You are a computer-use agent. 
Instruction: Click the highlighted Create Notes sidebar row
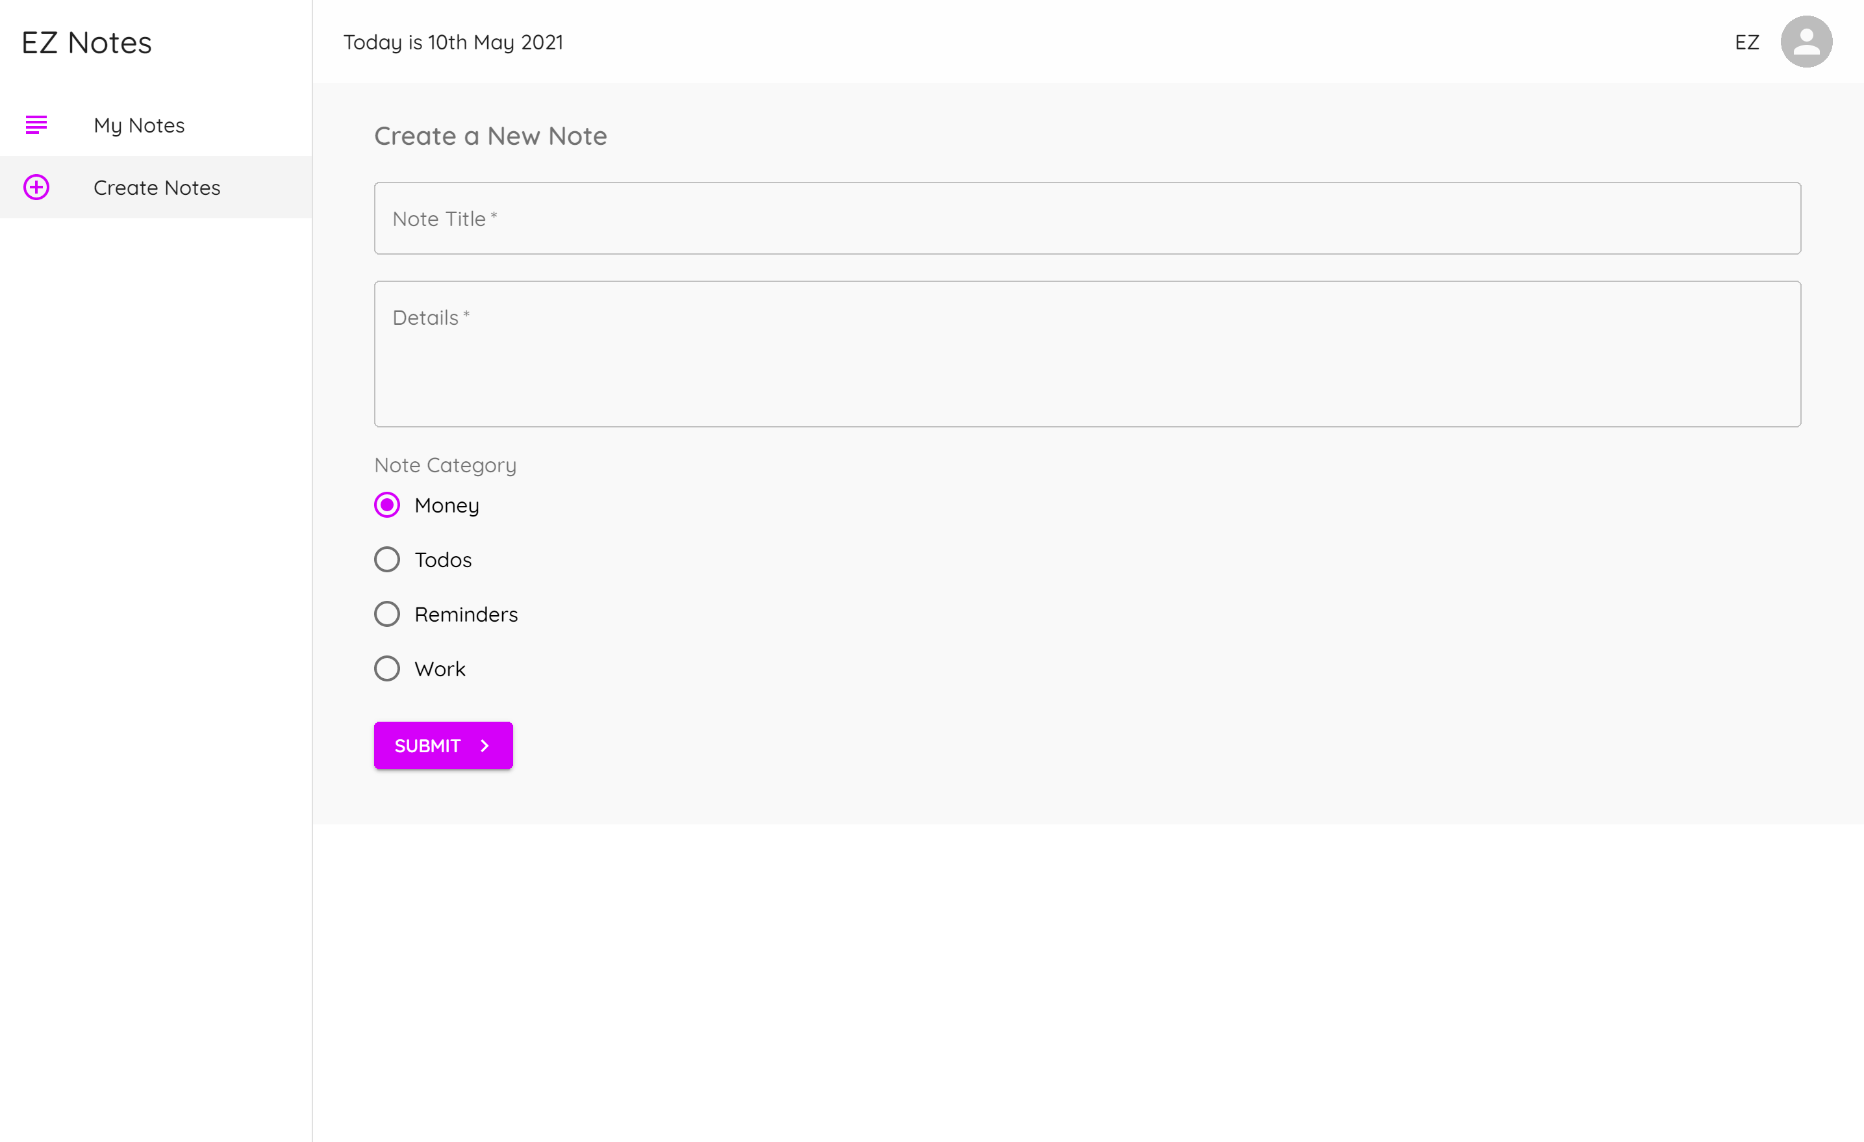tap(157, 188)
